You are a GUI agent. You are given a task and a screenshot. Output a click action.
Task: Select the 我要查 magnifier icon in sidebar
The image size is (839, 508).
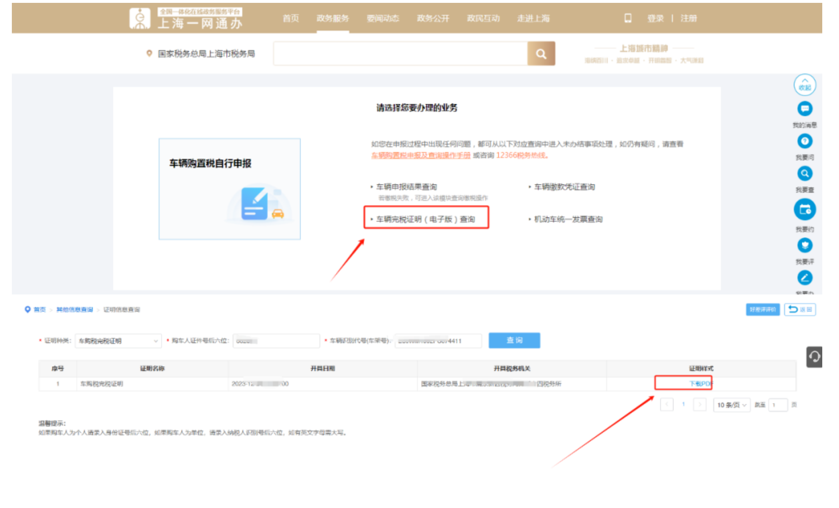click(x=804, y=174)
